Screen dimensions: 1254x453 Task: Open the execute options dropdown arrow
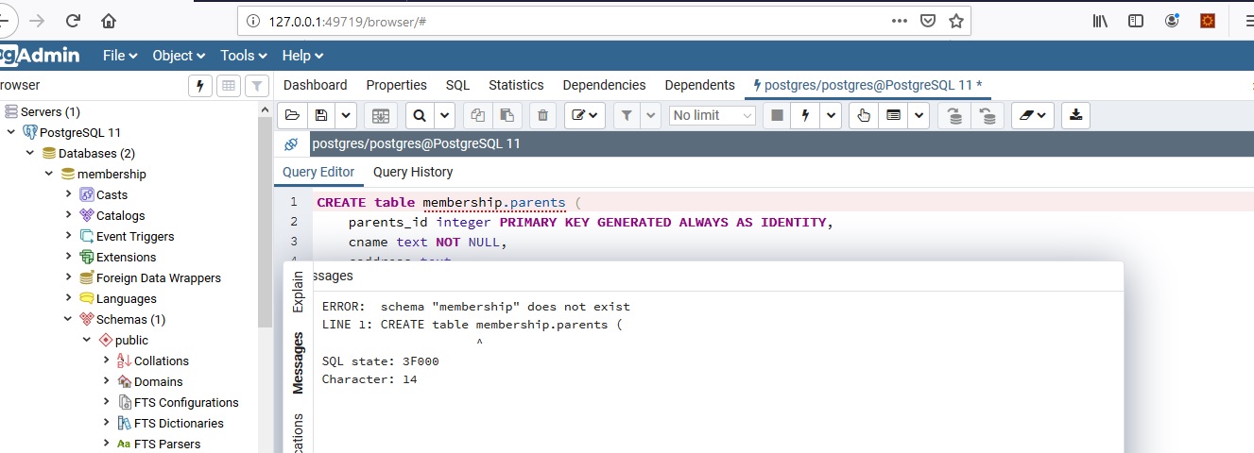pos(830,115)
